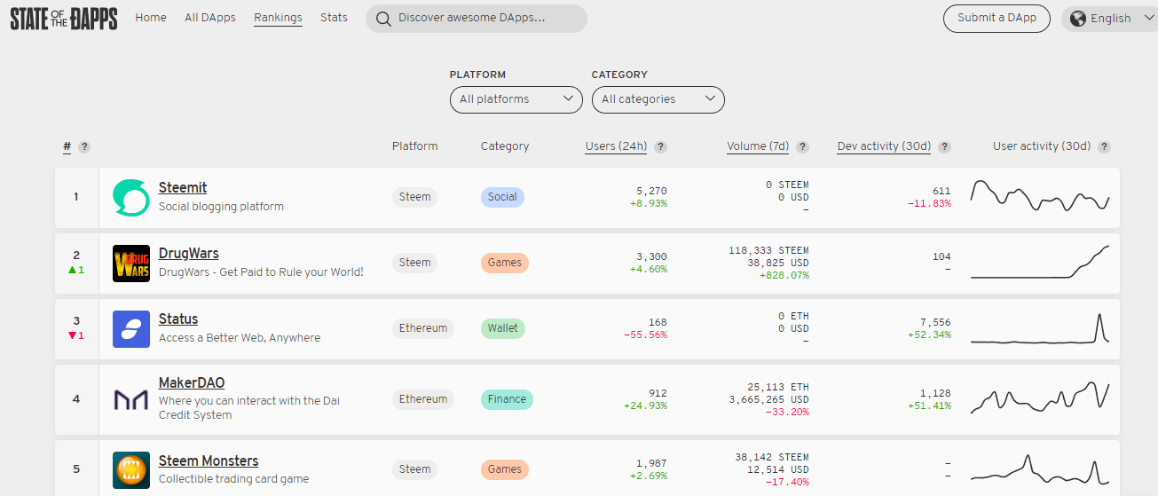
Task: Open the MakerDAO title link
Action: (192, 383)
